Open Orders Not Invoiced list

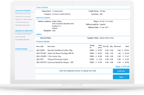click(x=22, y=22)
